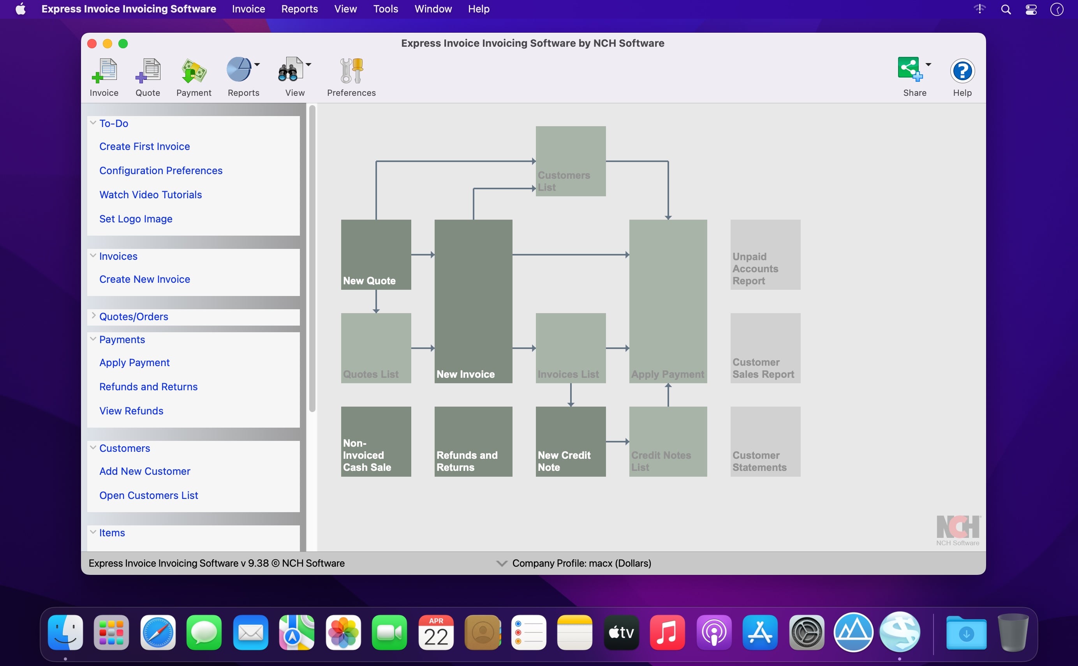Image resolution: width=1078 pixels, height=666 pixels.
Task: Click the Reports pie chart icon
Action: pos(239,70)
